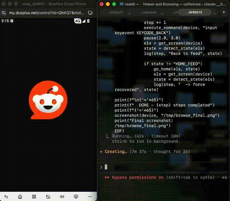Click the 'if state != "HOME_FEED":' line

(173, 64)
